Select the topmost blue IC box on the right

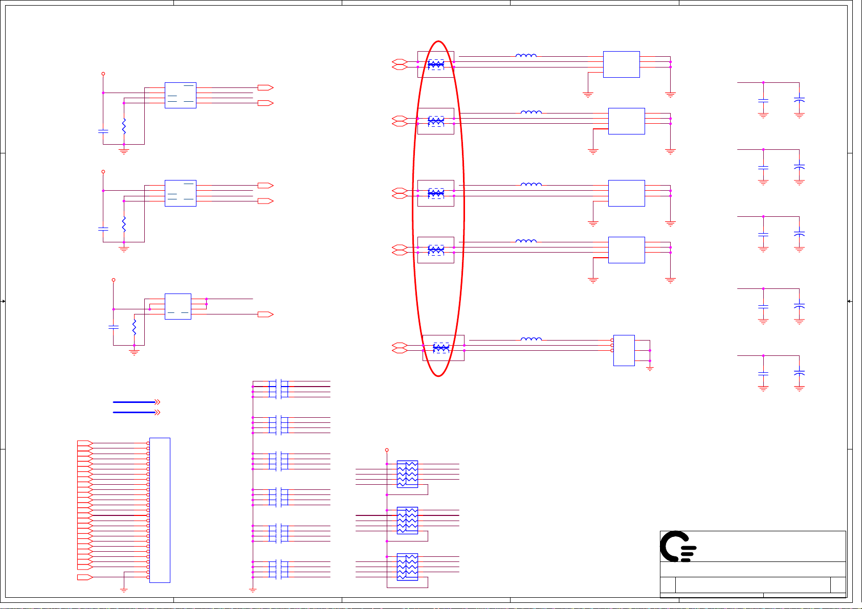pyautogui.click(x=622, y=64)
